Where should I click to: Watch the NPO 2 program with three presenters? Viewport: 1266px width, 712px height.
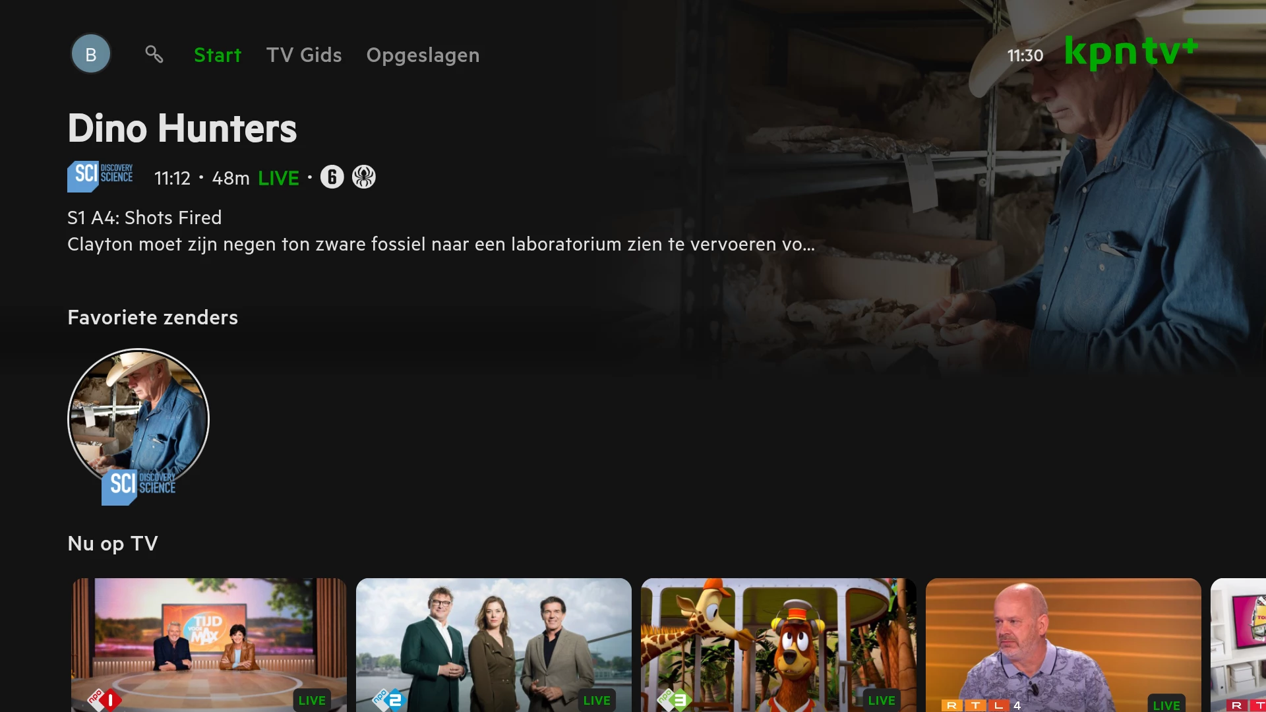click(x=494, y=645)
